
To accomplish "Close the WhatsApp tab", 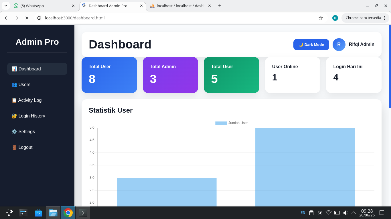I will coord(73,6).
